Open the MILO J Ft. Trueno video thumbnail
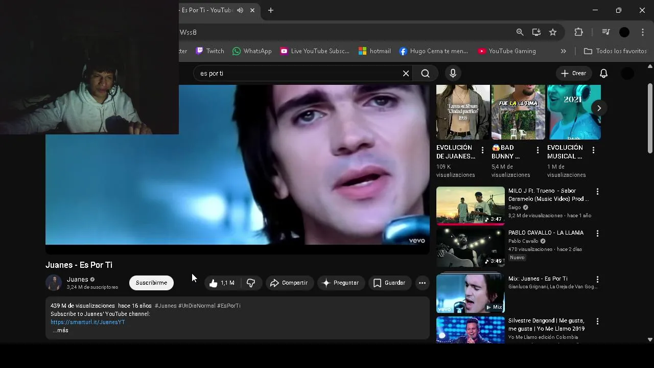 click(x=471, y=206)
